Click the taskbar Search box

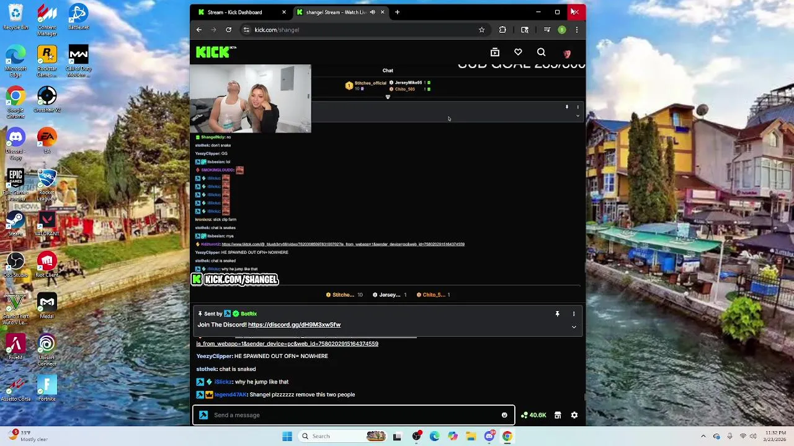(343, 436)
